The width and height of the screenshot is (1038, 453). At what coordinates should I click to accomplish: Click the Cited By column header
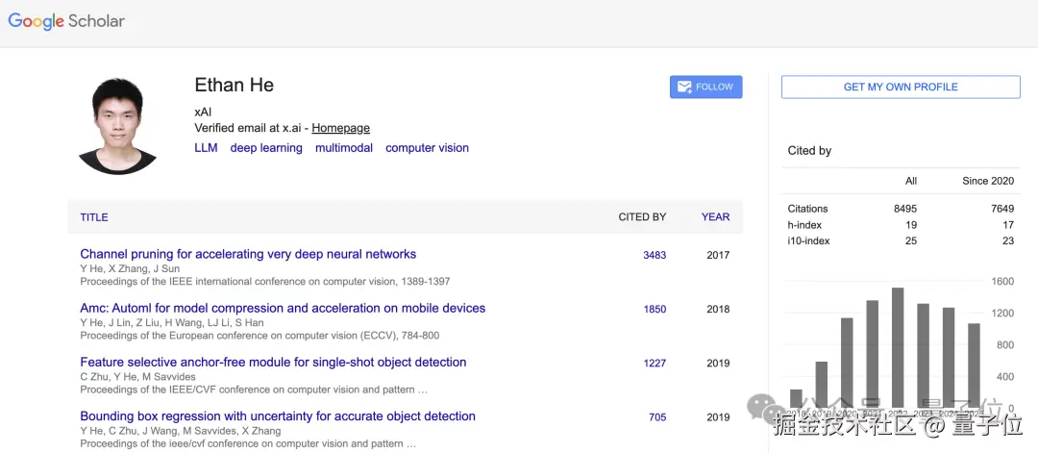642,217
